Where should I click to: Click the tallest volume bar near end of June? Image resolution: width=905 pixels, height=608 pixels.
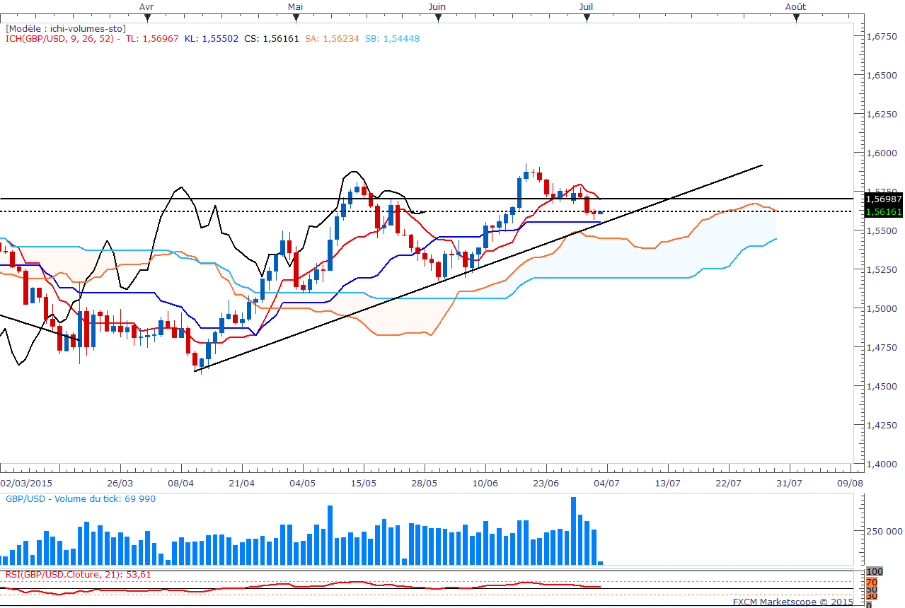click(x=573, y=531)
